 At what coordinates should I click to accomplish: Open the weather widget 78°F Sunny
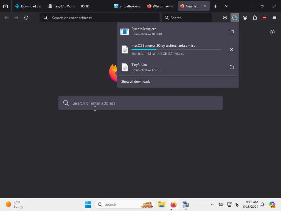tap(15, 204)
